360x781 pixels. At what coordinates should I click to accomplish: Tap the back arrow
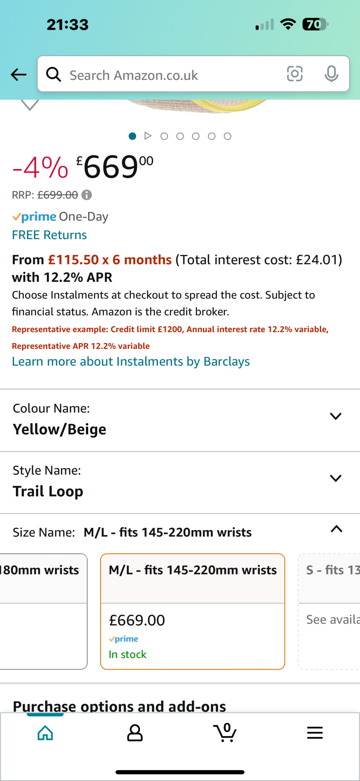pos(19,74)
